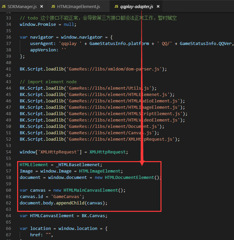Click the JS icon on SDKManager.js tab
Image resolution: width=234 pixels, height=240 pixels.
point(4,7)
